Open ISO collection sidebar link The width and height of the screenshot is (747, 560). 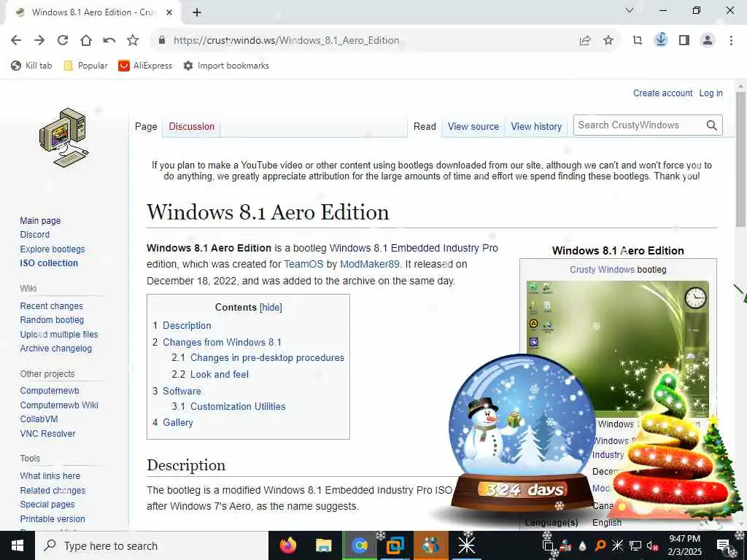point(49,263)
